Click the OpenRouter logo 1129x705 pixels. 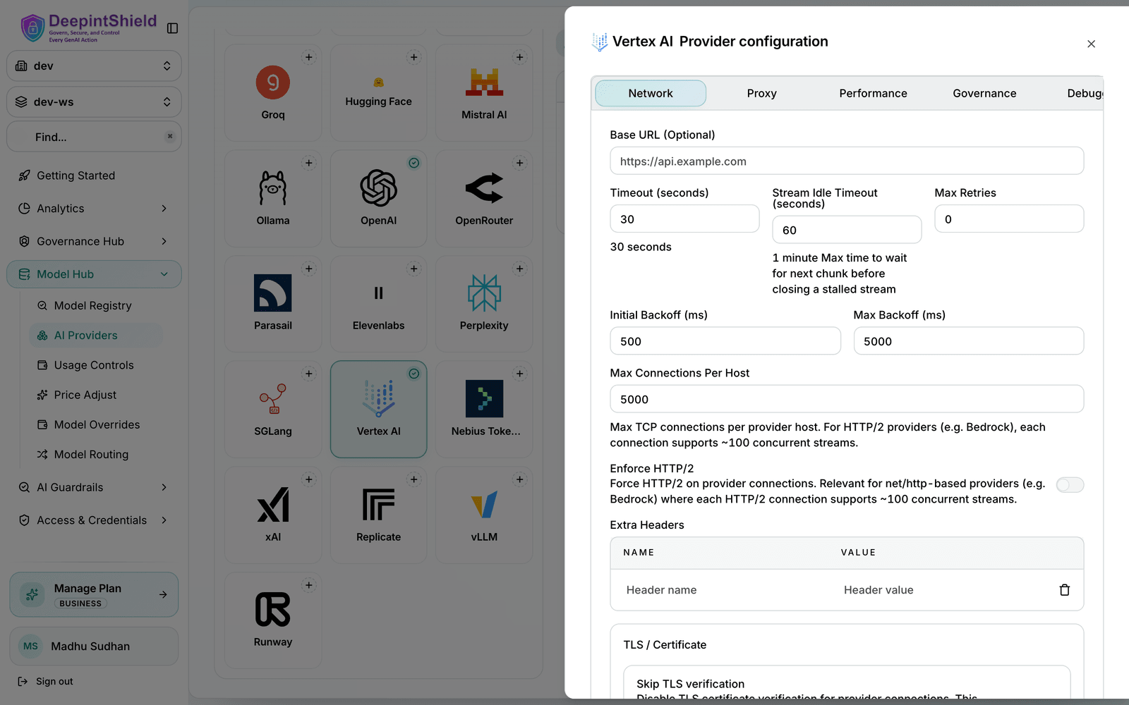(x=484, y=188)
